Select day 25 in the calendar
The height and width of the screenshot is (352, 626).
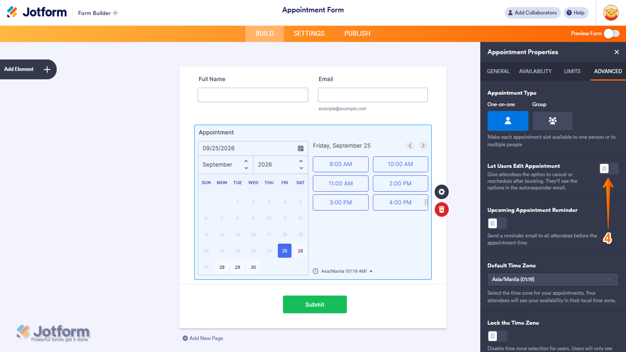click(x=285, y=251)
